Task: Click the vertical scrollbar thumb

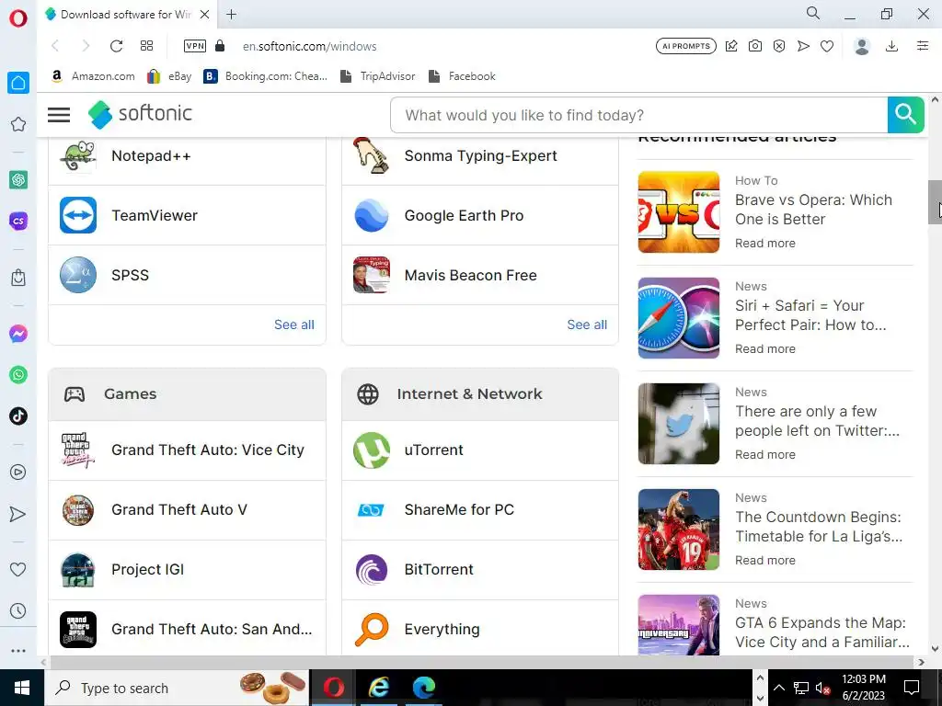Action: coord(935,201)
